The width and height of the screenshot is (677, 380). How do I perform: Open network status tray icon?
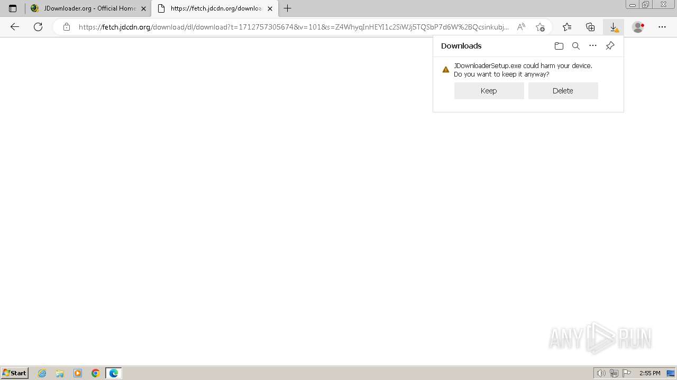(614, 373)
